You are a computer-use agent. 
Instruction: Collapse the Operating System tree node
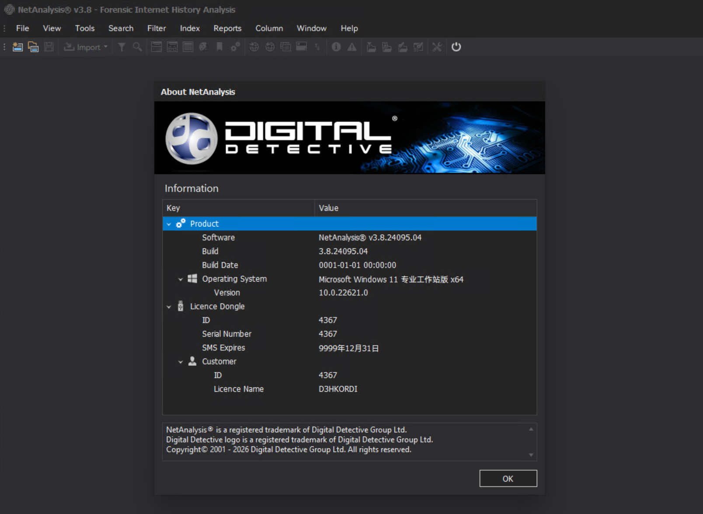(181, 279)
